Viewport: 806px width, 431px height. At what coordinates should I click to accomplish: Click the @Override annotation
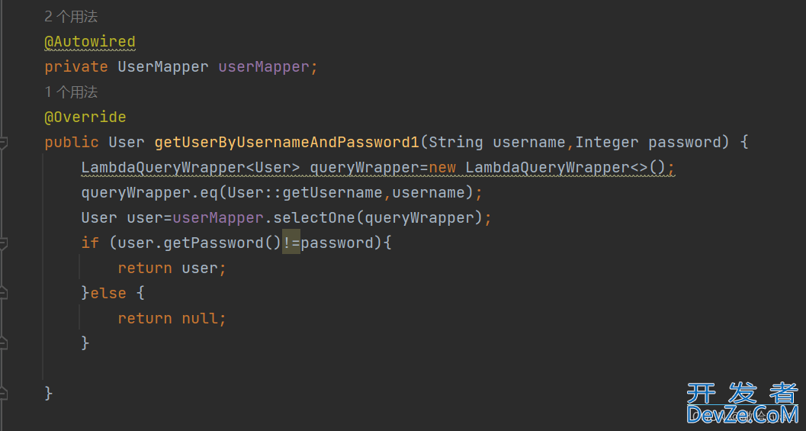85,117
